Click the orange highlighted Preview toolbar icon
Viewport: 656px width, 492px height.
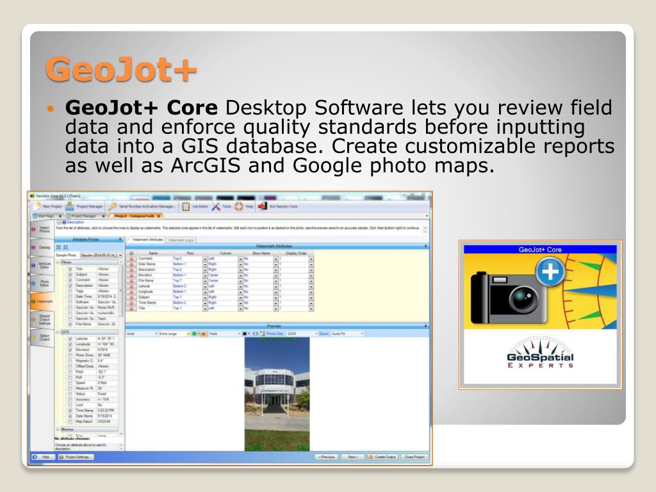pos(203,334)
